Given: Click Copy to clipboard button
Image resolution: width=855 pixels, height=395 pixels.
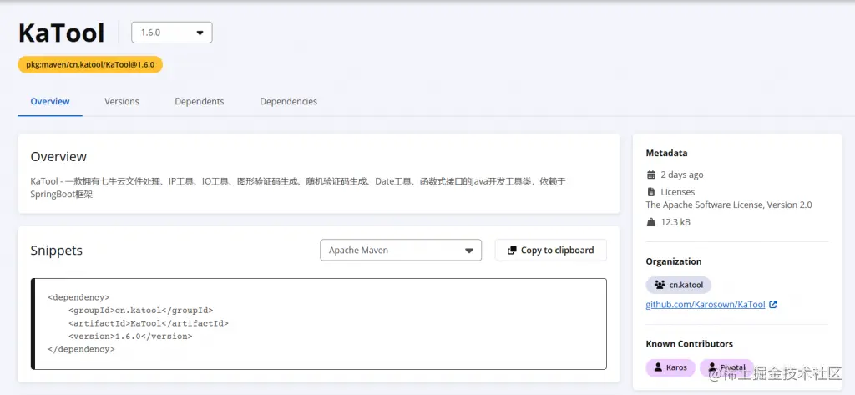Looking at the screenshot, I should [551, 250].
